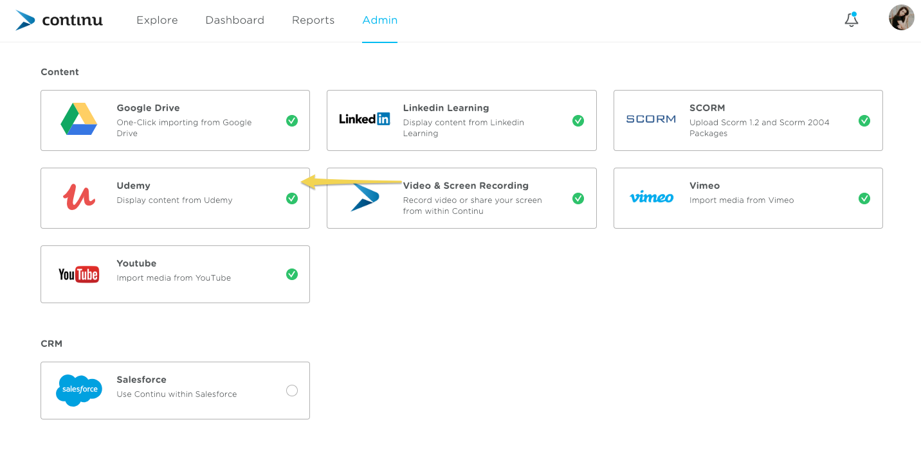Click the Google Drive logo icon

pyautogui.click(x=79, y=119)
